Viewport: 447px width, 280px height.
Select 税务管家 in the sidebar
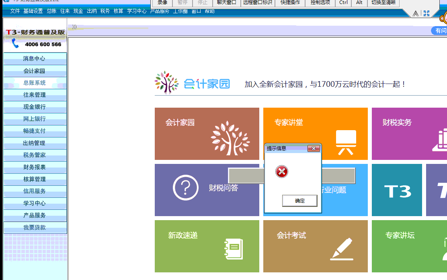tap(35, 155)
